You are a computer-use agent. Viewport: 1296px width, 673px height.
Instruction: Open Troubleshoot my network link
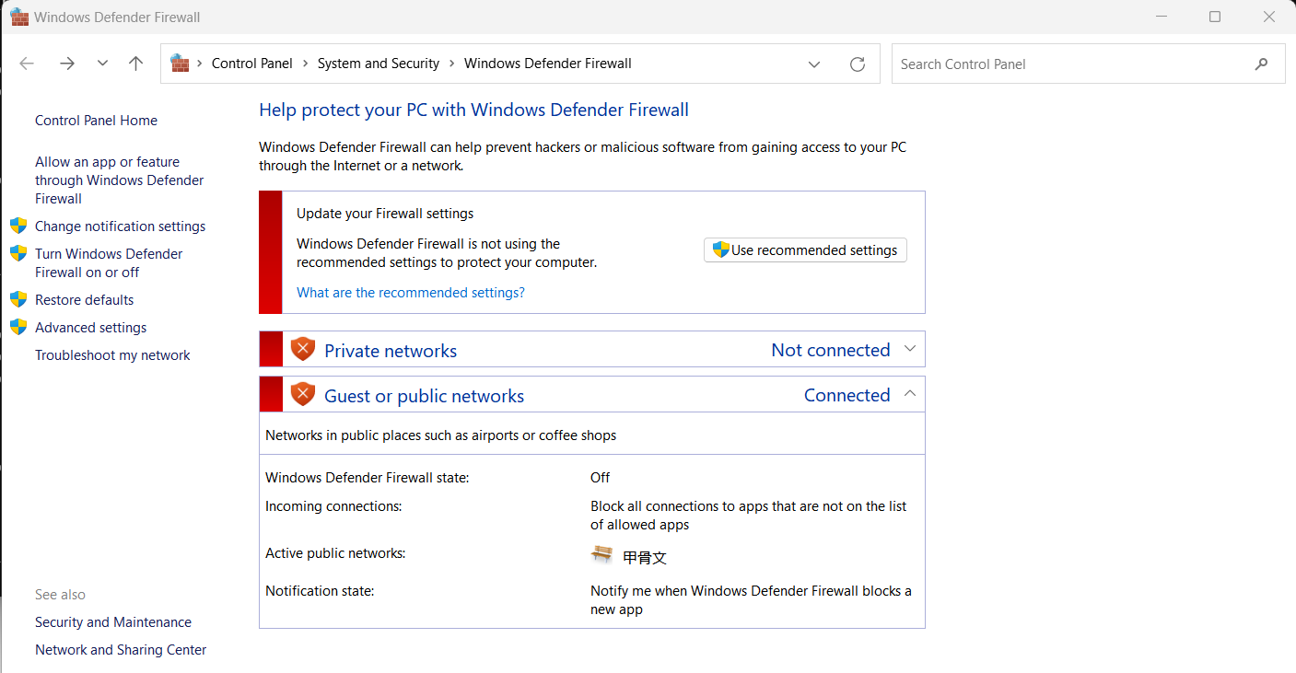click(112, 355)
